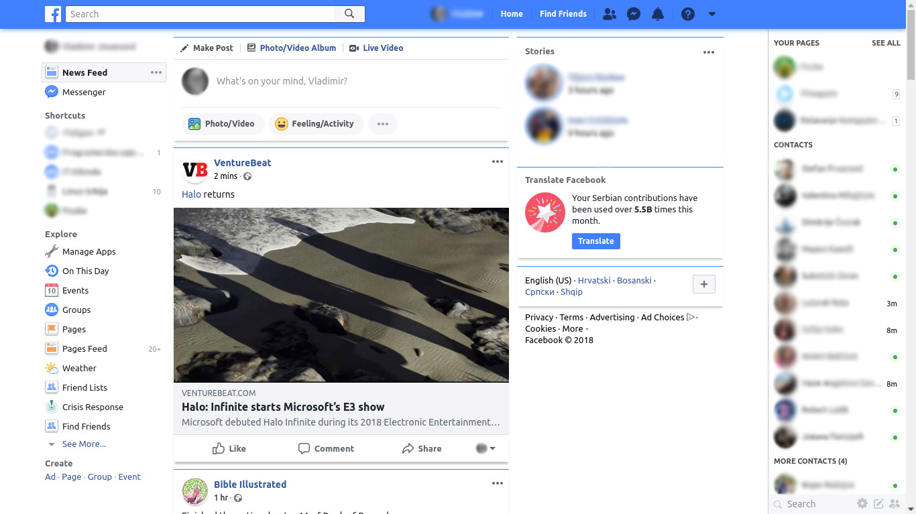Click new message compose icon in chat bar
Viewport: 916px width, 514px height.
(x=878, y=504)
